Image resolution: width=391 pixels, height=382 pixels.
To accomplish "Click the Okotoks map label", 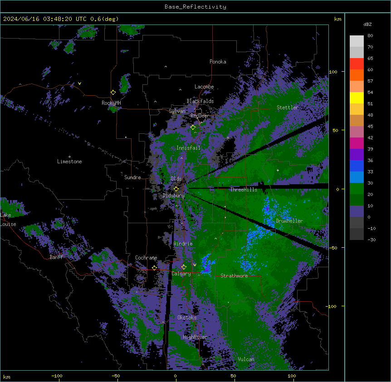I will click(187, 318).
